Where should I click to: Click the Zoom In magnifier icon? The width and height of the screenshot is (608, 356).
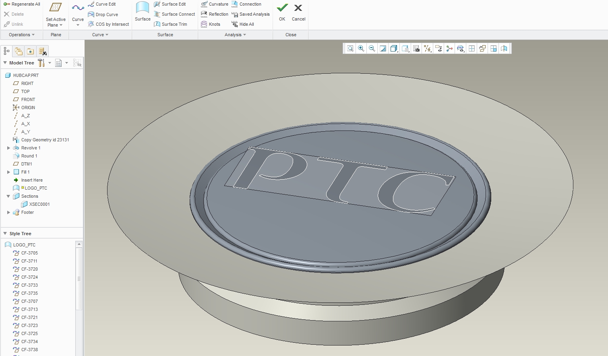[x=361, y=49]
